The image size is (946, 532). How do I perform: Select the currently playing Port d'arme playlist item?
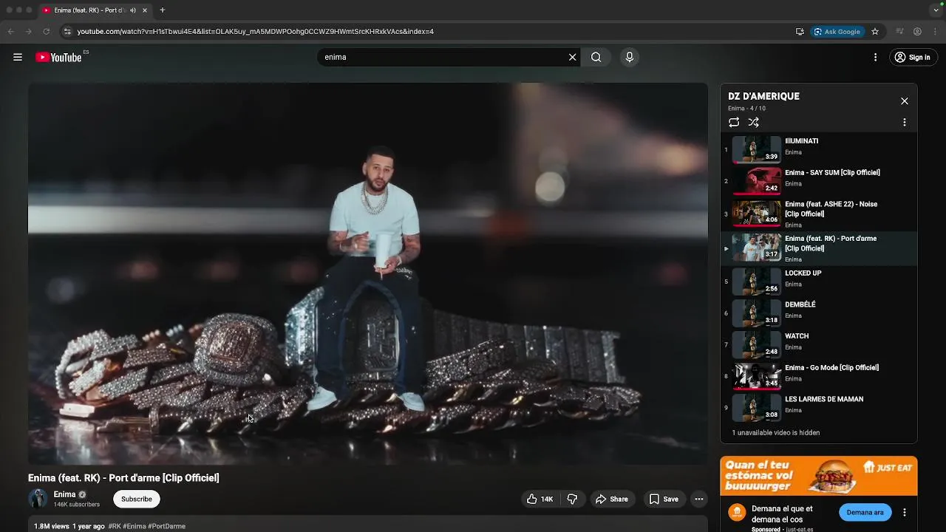[819, 248]
